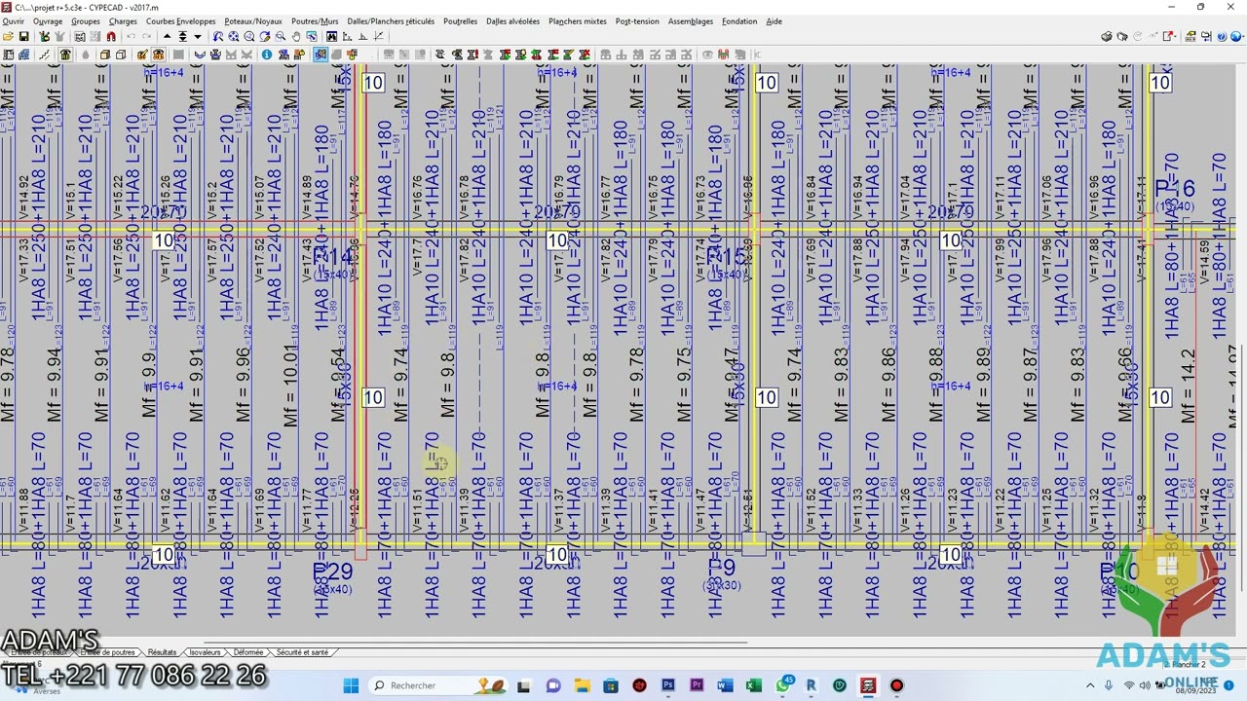Click the highlighted blue slab view icon
This screenshot has height=701, width=1247.
pyautogui.click(x=321, y=55)
